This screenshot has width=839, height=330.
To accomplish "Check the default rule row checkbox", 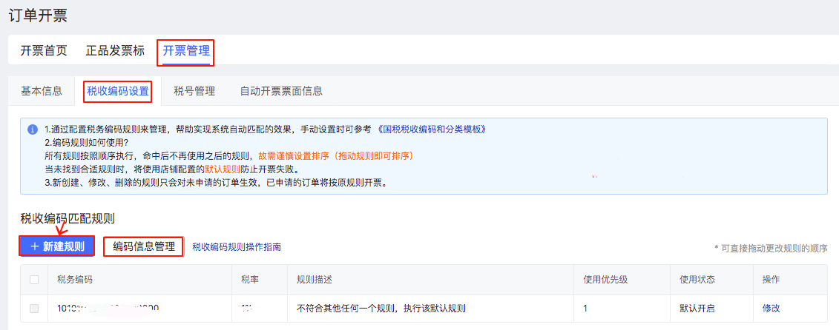I will [34, 308].
